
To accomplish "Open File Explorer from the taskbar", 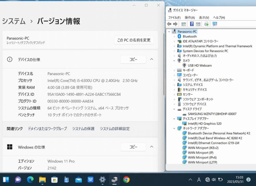I will (42, 180).
